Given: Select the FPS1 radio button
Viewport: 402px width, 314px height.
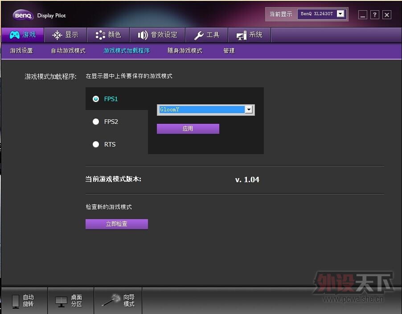Looking at the screenshot, I should click(96, 99).
